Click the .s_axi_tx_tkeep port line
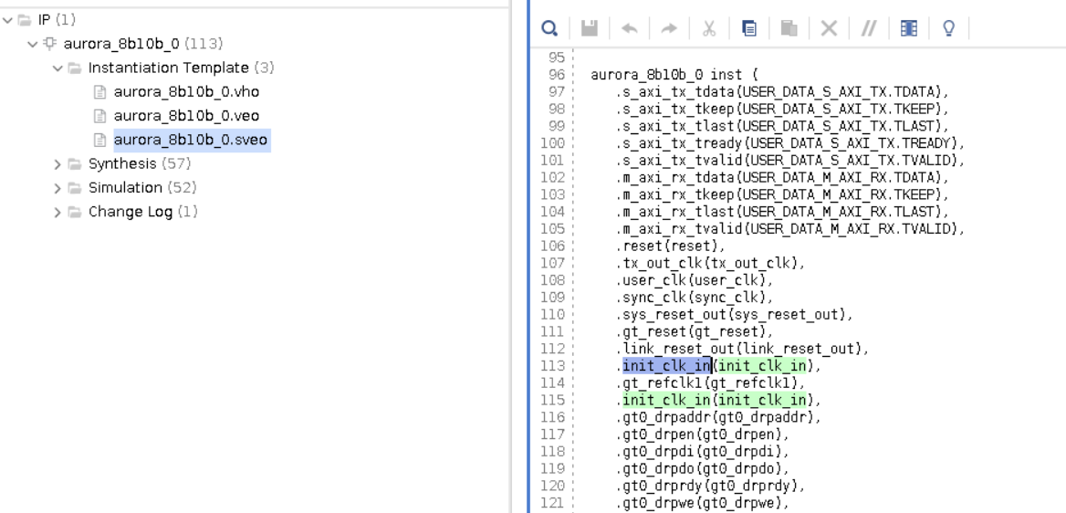 [782, 109]
